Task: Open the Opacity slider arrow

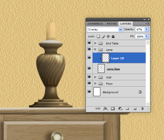Action: tap(147, 29)
